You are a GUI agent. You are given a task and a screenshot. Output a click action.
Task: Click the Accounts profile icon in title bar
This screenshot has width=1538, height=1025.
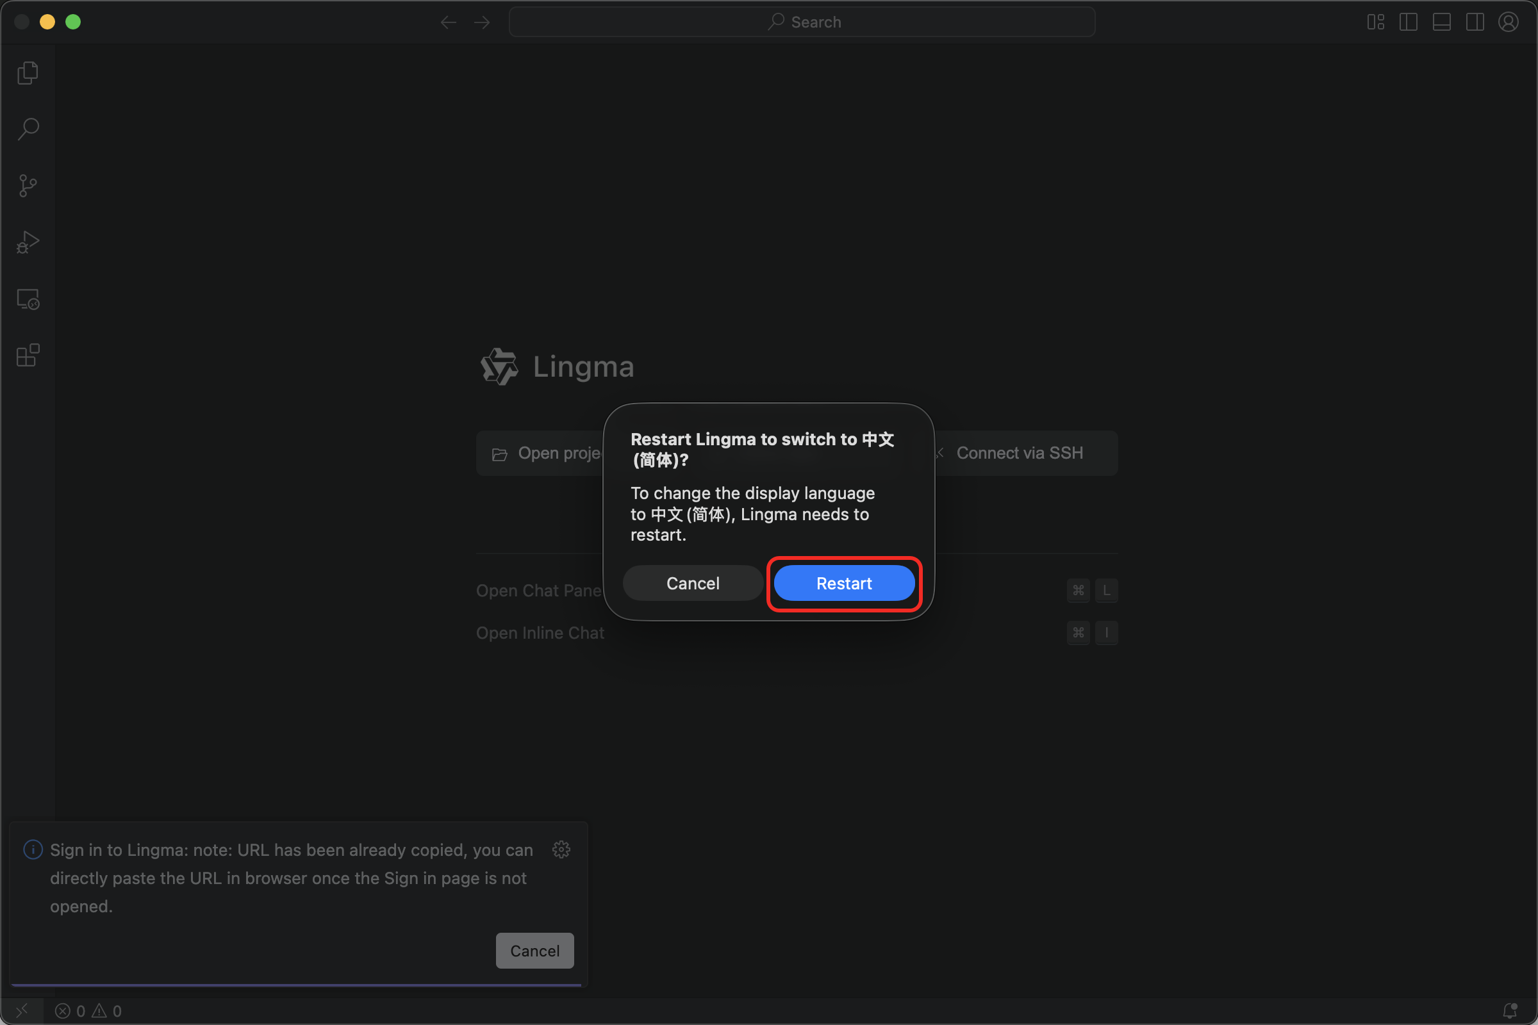point(1508,22)
